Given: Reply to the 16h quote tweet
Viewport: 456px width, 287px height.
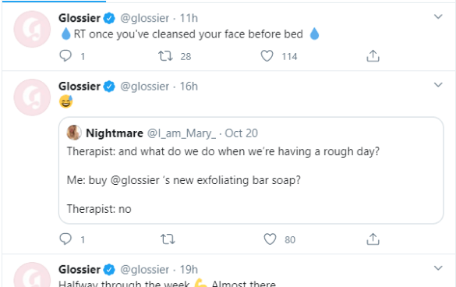Looking at the screenshot, I should click(65, 239).
